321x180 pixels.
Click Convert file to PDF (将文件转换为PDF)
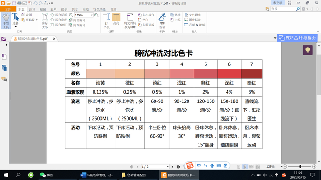coord(130,21)
